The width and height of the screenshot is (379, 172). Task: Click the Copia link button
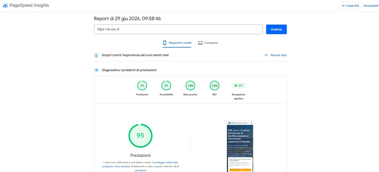(350, 6)
